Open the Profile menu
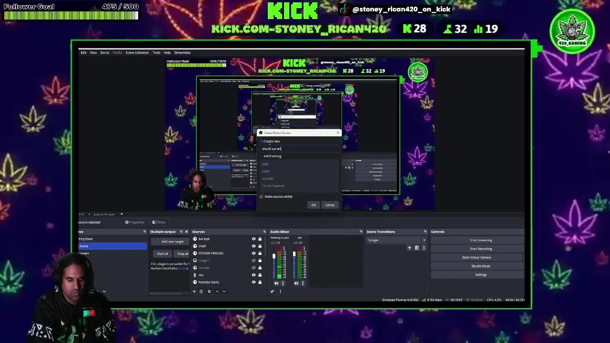Screen dimensions: 610x343 (x=117, y=52)
